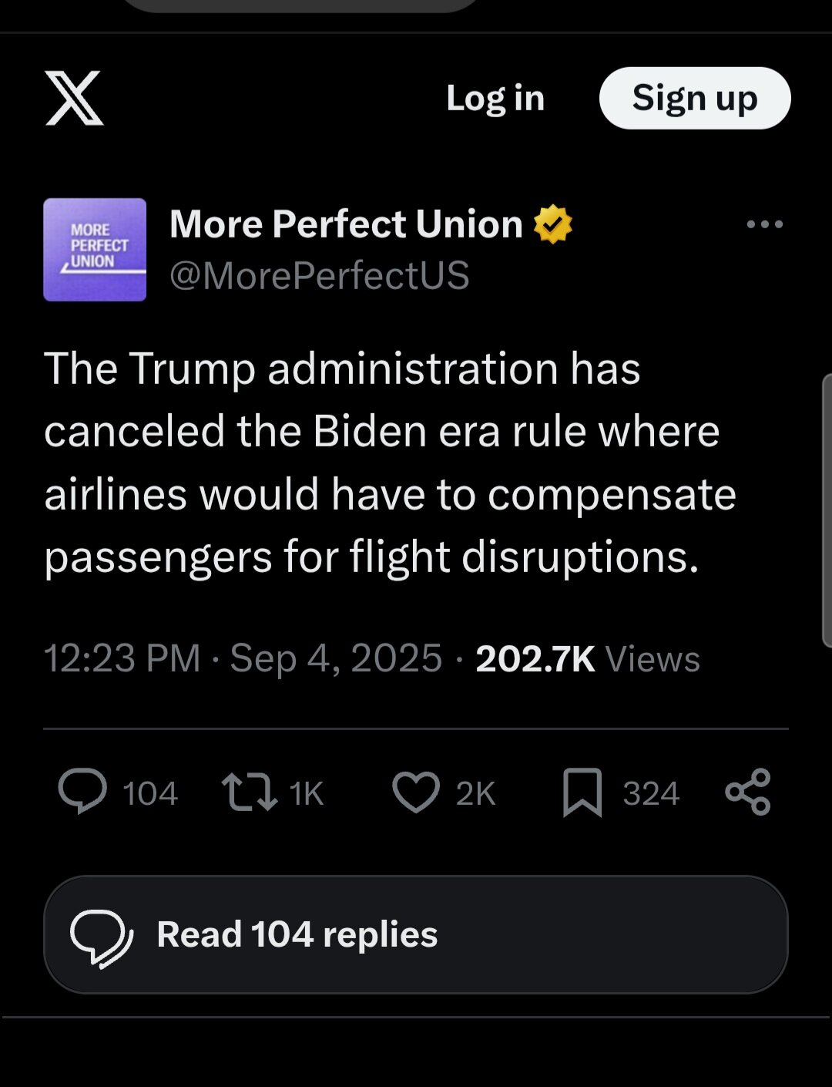The height and width of the screenshot is (1087, 832).
Task: Click the vertical scrollbar on right edge
Action: [x=827, y=510]
